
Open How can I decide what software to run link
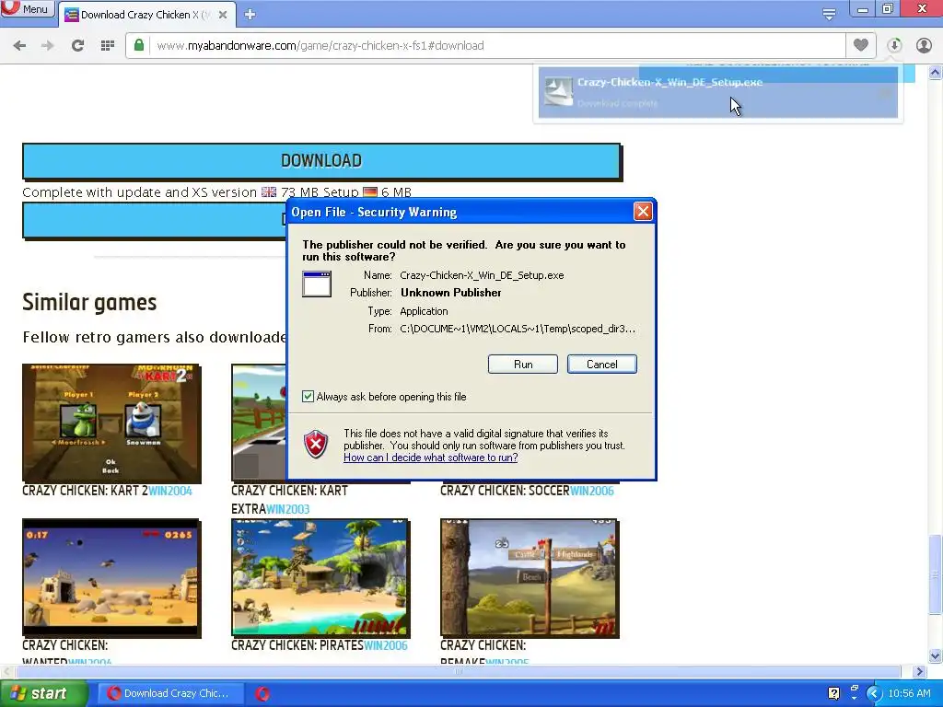point(431,458)
